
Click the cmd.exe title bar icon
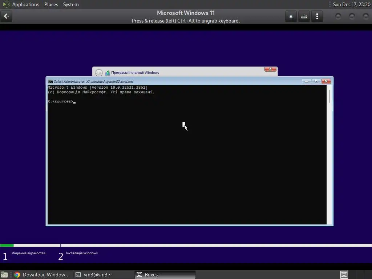[50, 82]
